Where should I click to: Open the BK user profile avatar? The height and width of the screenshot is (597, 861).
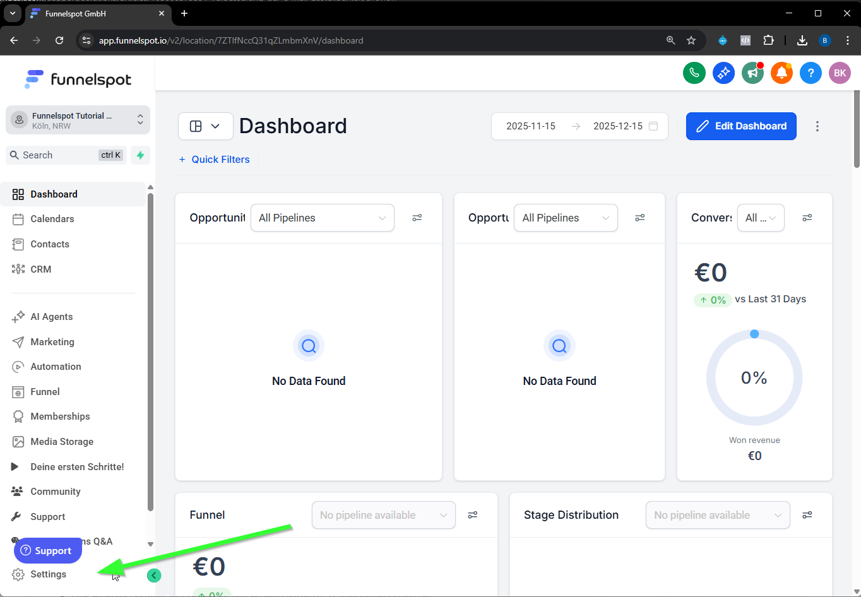[840, 73]
